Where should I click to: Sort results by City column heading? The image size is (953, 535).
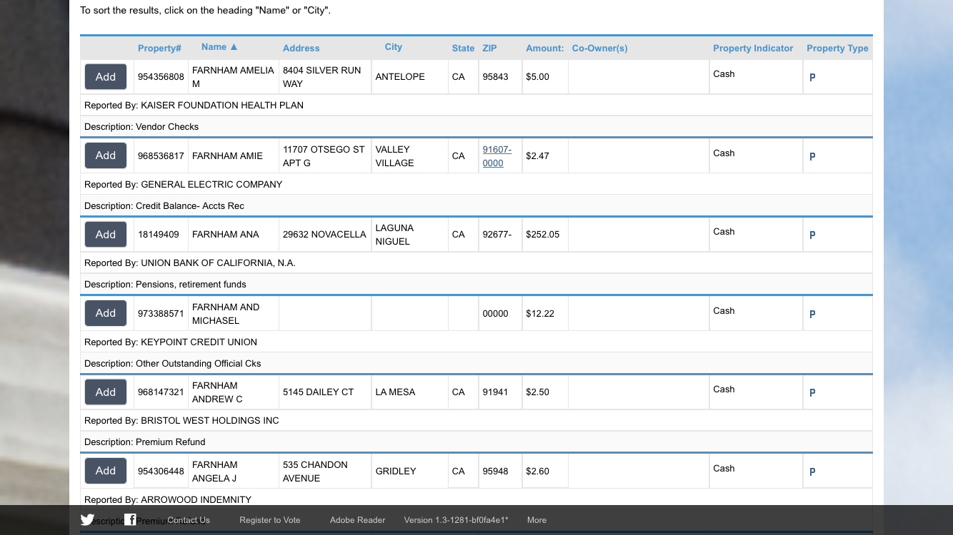(x=394, y=47)
